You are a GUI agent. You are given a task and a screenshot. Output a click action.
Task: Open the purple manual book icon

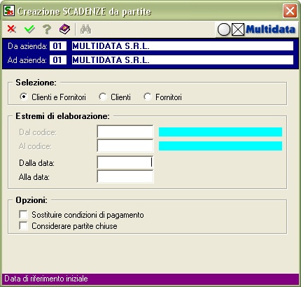coord(64,29)
